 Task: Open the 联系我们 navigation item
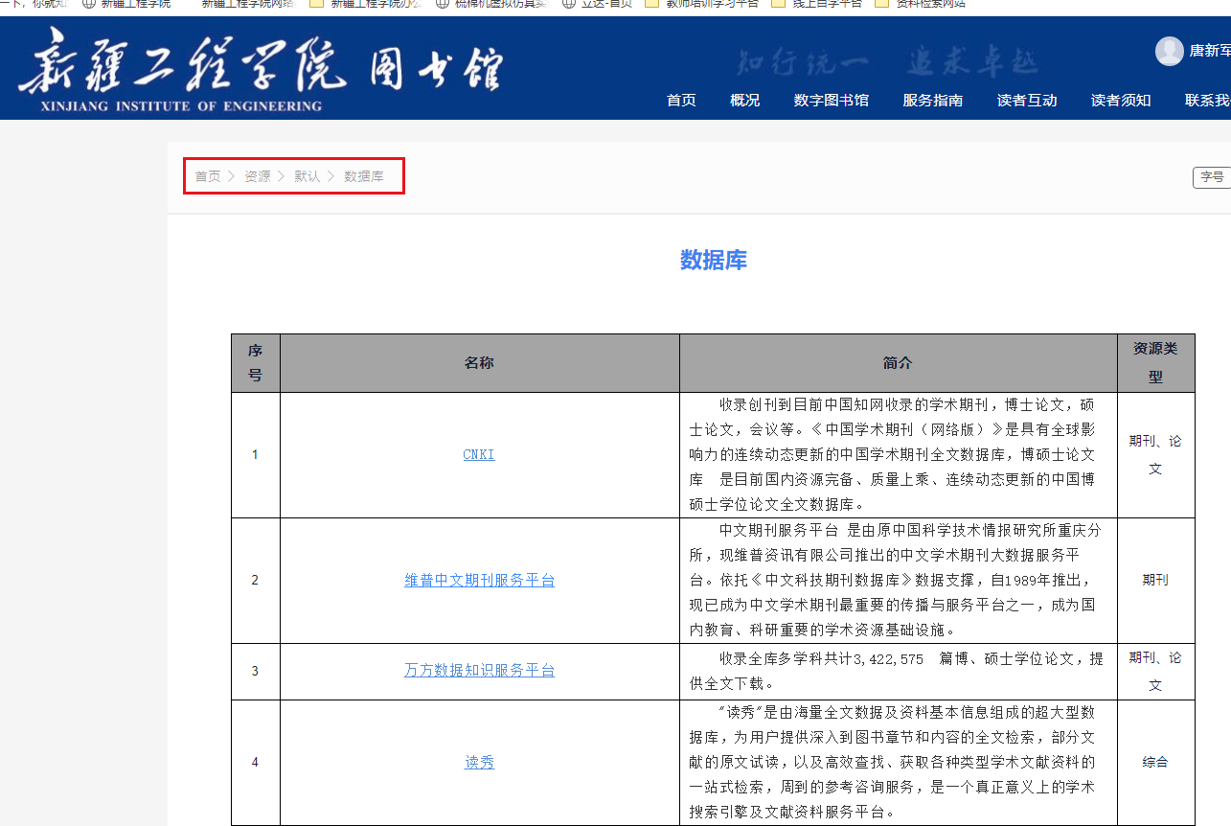point(1208,100)
